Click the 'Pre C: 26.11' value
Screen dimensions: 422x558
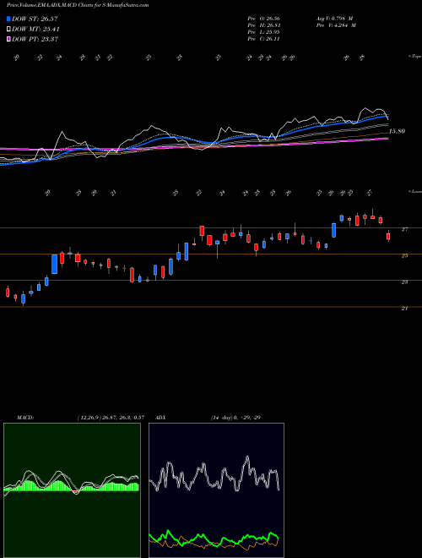263,39
